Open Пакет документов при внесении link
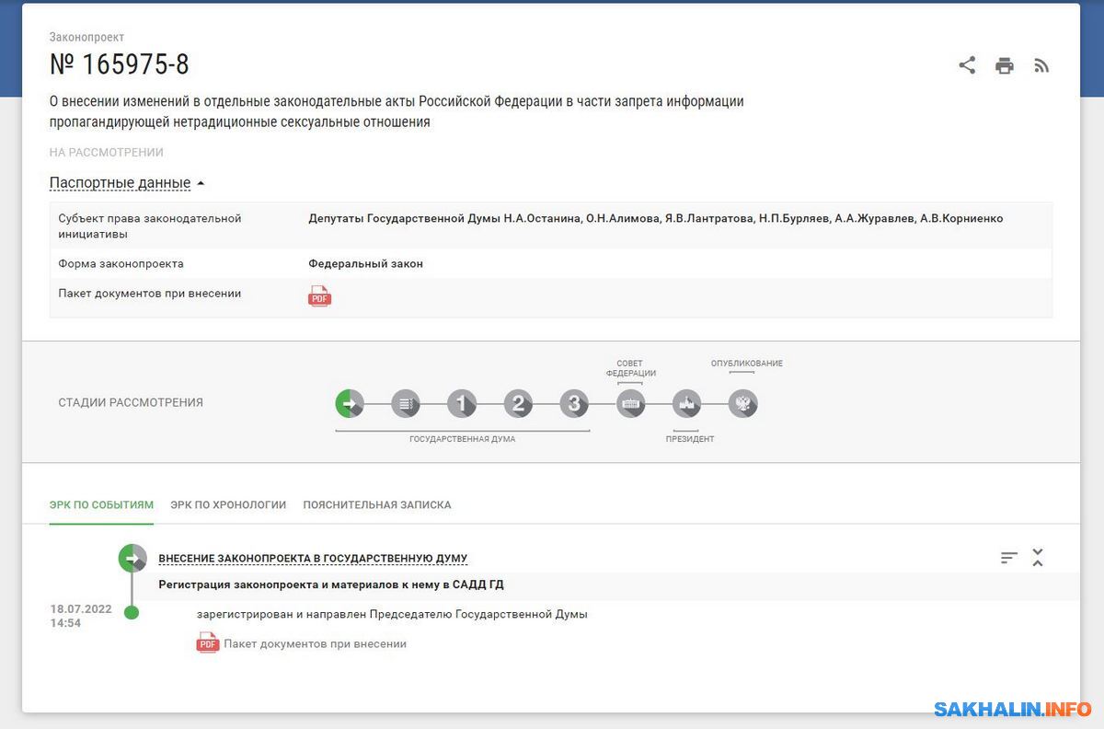1104x729 pixels. pyautogui.click(x=314, y=643)
